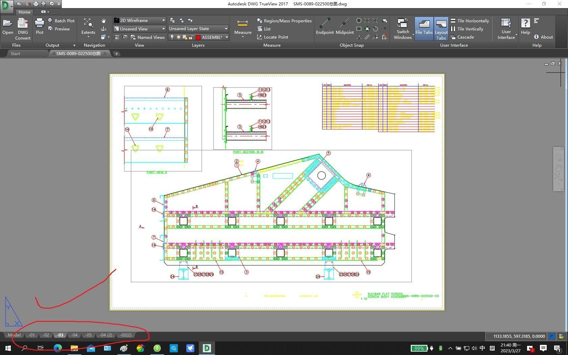Tile windows horizontally
568x355 pixels.
pyautogui.click(x=470, y=21)
